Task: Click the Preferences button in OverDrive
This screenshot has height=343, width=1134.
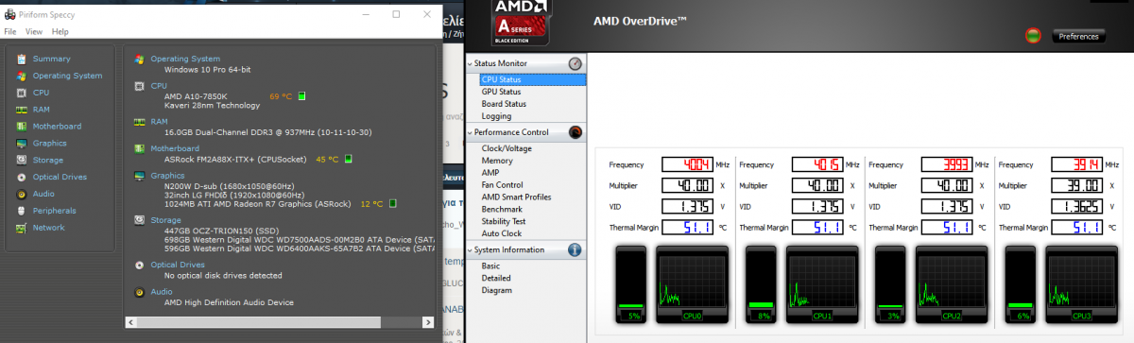Action: (1078, 37)
